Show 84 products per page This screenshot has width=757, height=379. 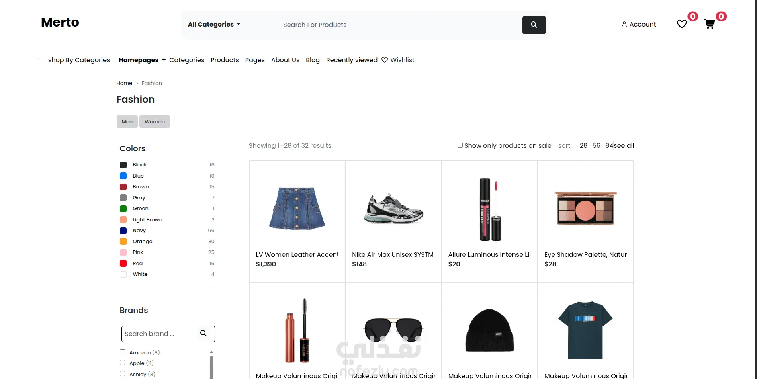[x=609, y=145]
